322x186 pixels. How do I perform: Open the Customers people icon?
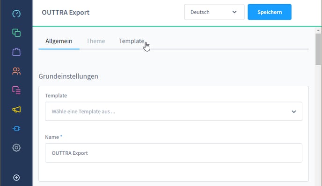[16, 71]
